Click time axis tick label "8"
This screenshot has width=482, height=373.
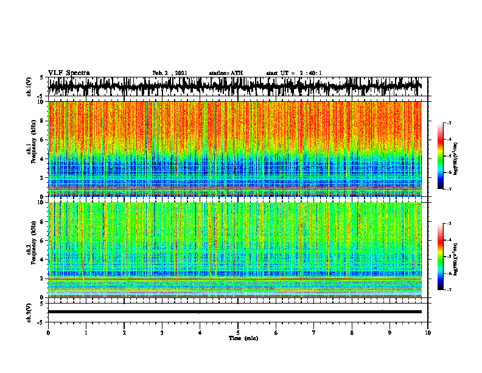[352, 333]
